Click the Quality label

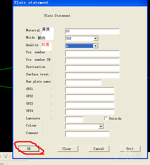(32, 45)
